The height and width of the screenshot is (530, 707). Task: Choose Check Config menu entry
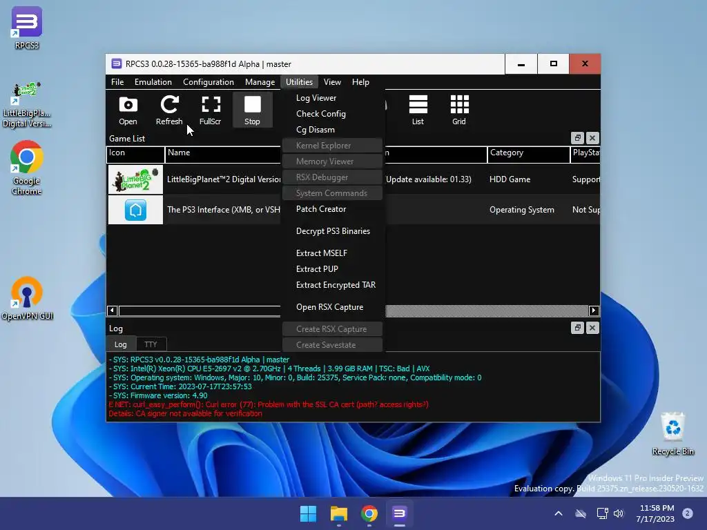(x=333, y=114)
